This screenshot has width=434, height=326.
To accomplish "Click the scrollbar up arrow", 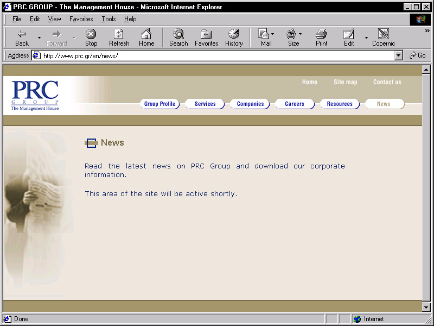I will 426,70.
